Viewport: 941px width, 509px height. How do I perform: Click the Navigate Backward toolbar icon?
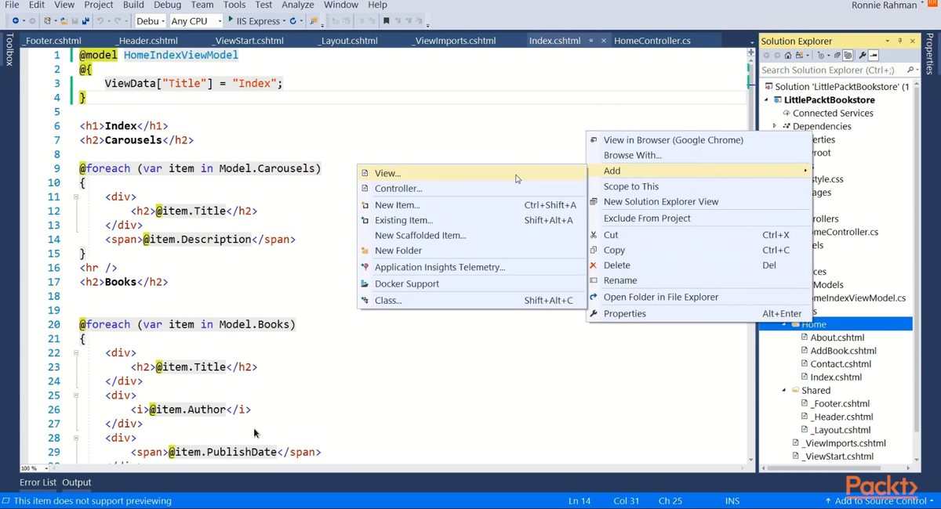16,20
